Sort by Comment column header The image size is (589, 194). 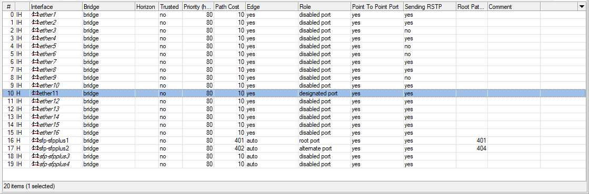[x=514, y=7]
